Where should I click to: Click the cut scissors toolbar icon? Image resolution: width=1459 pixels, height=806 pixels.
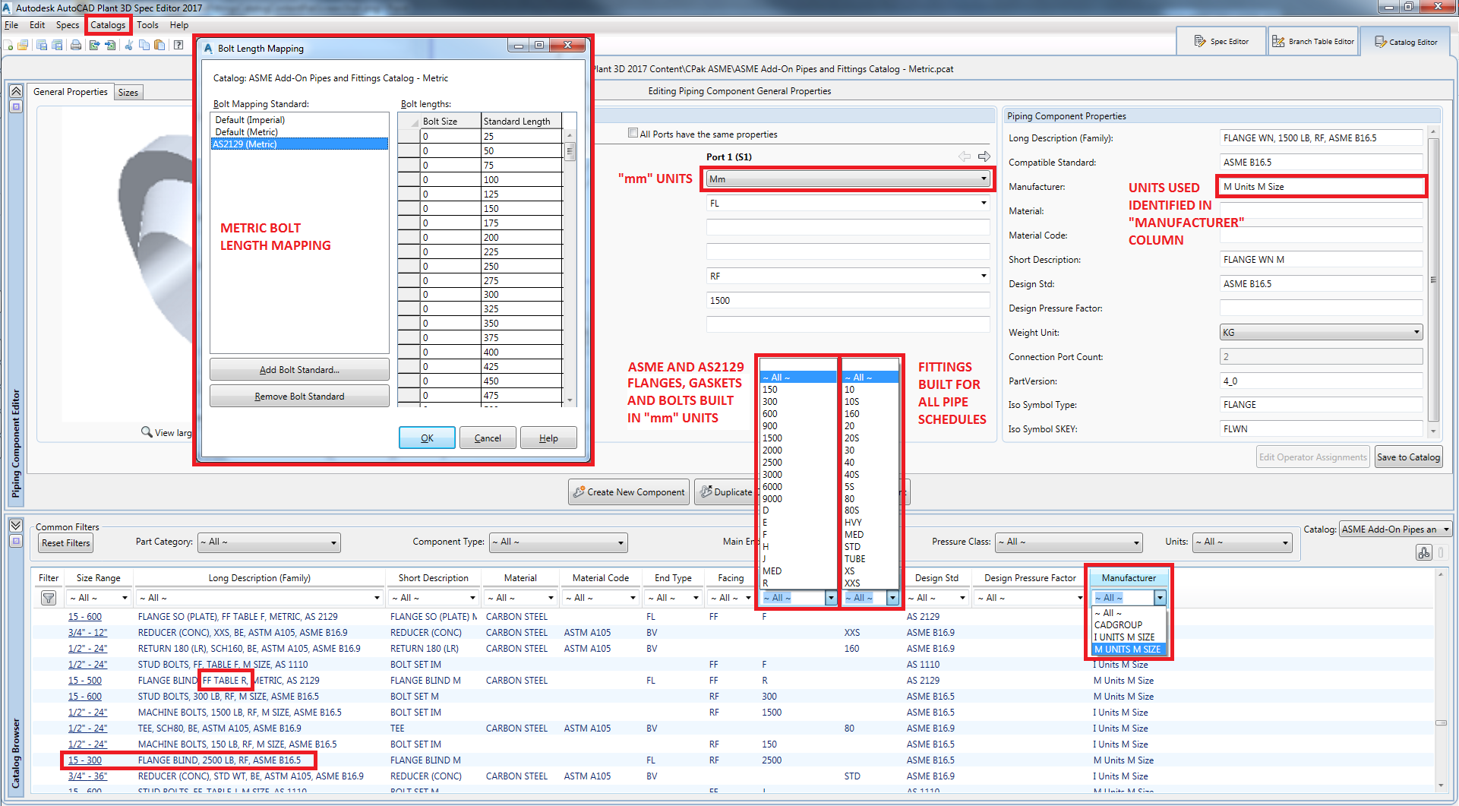pos(128,46)
